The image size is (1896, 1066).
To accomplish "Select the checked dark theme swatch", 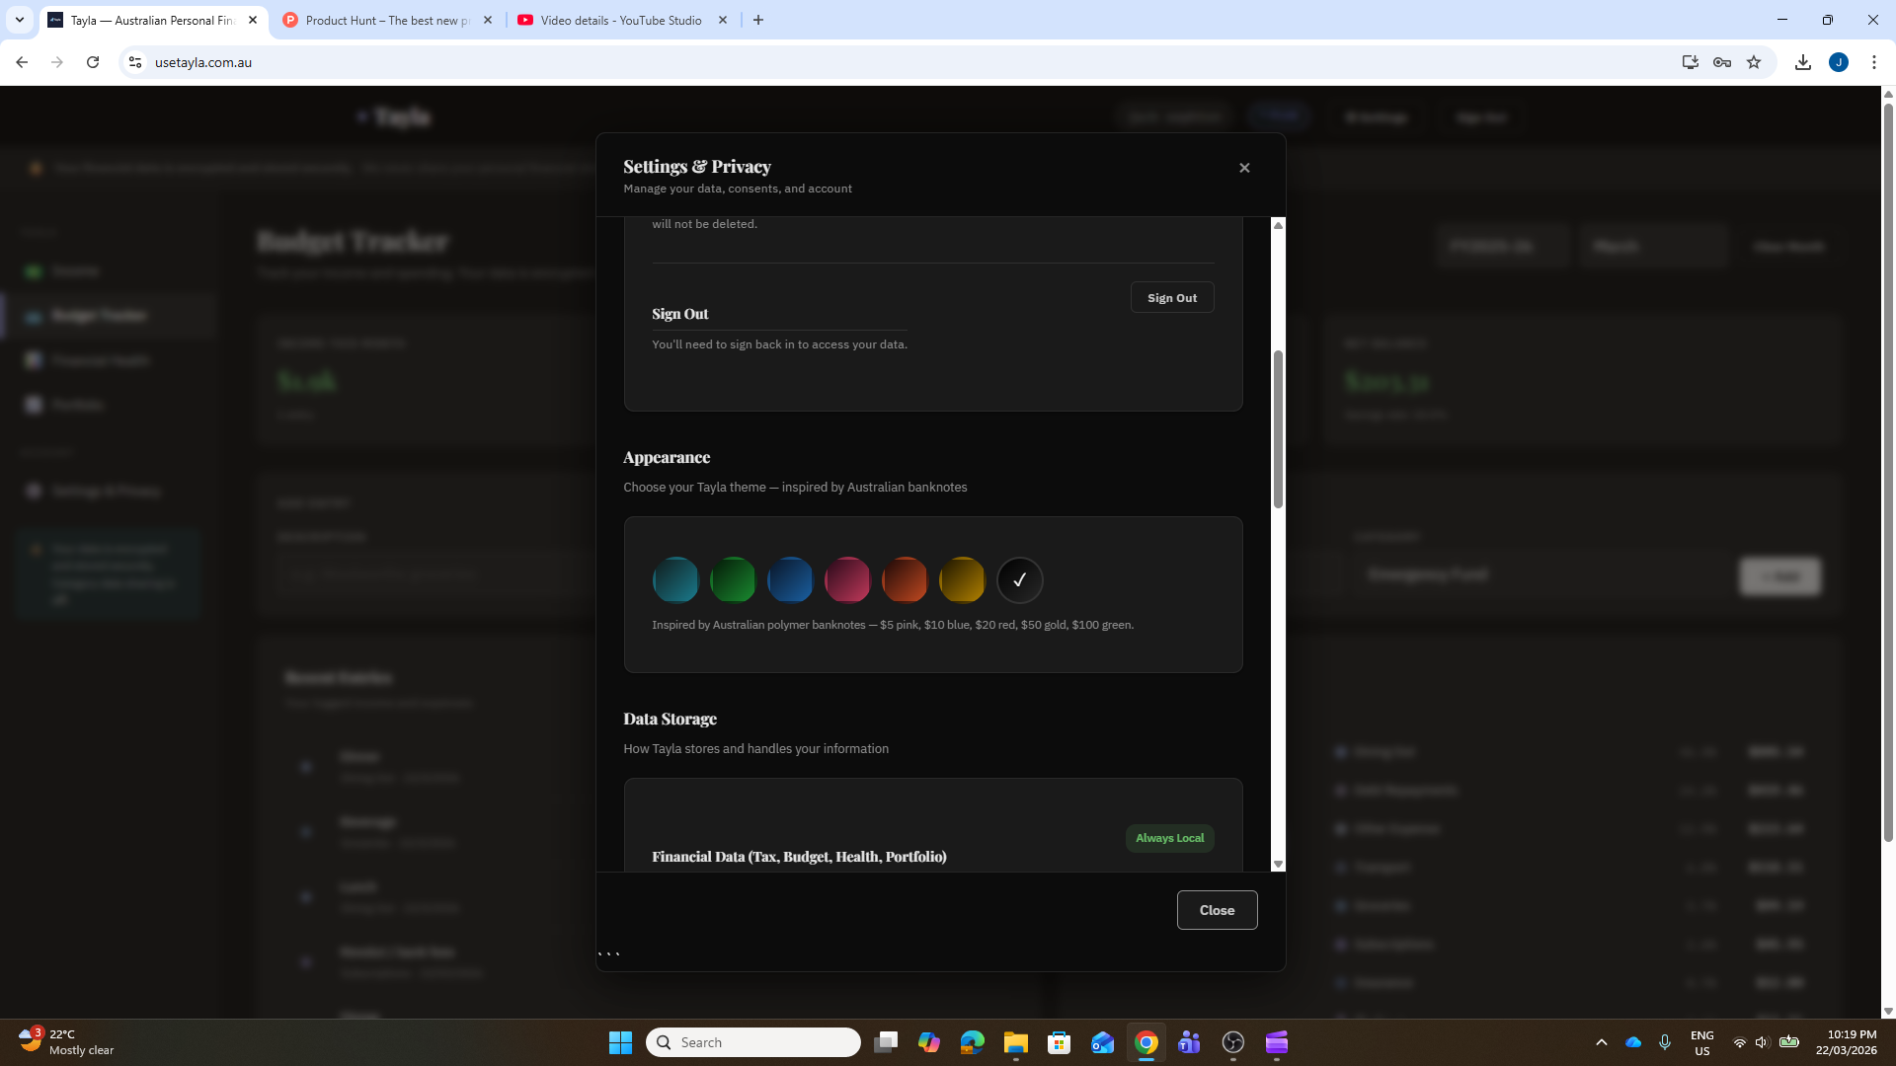I will 1019,579.
